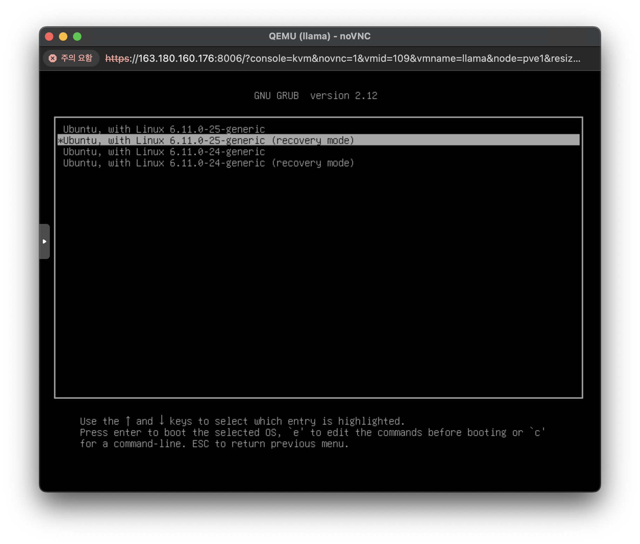
Task: Click the 'QEMU (llama) - noVNC' window title
Action: pyautogui.click(x=319, y=36)
